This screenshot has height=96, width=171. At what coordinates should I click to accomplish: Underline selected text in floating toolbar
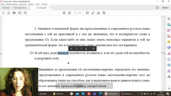[x=76, y=49]
